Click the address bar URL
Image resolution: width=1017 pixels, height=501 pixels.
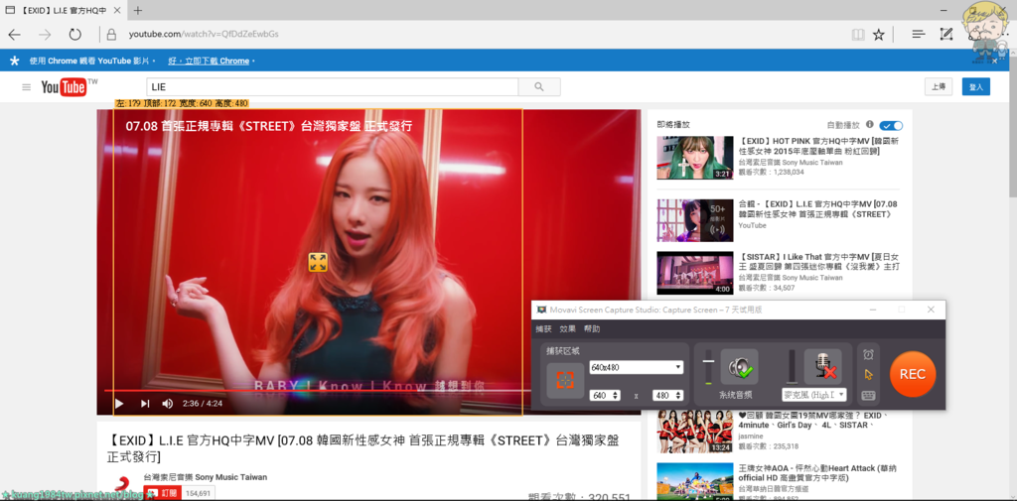coord(204,35)
